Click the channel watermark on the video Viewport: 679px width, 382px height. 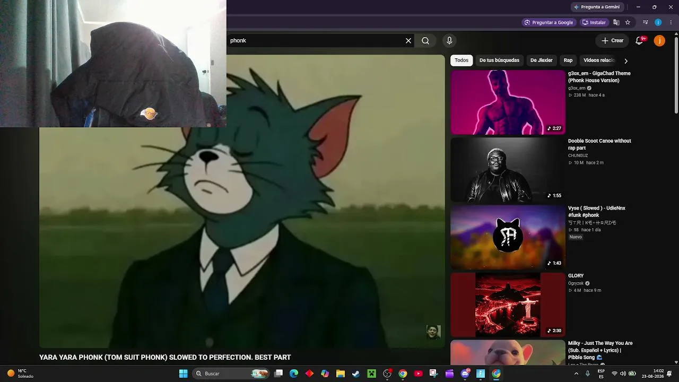pyautogui.click(x=433, y=332)
